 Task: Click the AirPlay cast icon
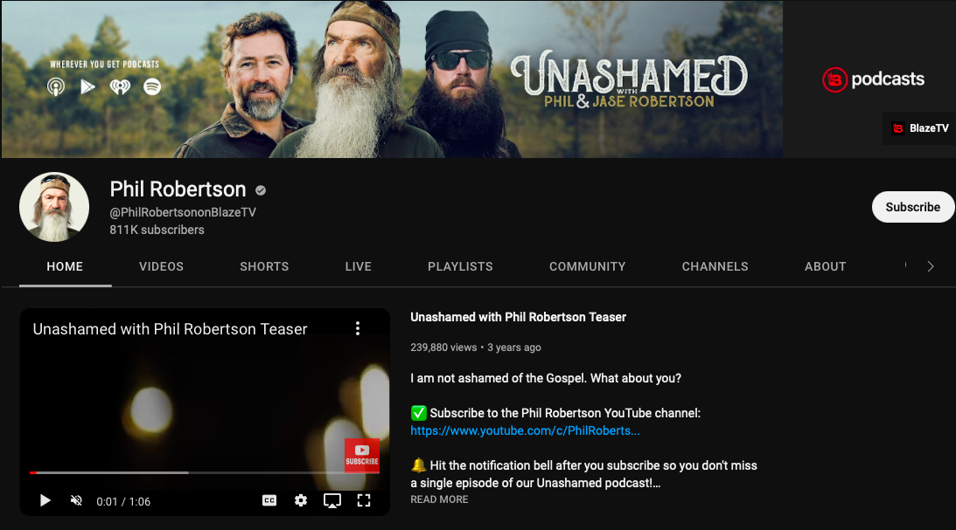click(x=332, y=501)
